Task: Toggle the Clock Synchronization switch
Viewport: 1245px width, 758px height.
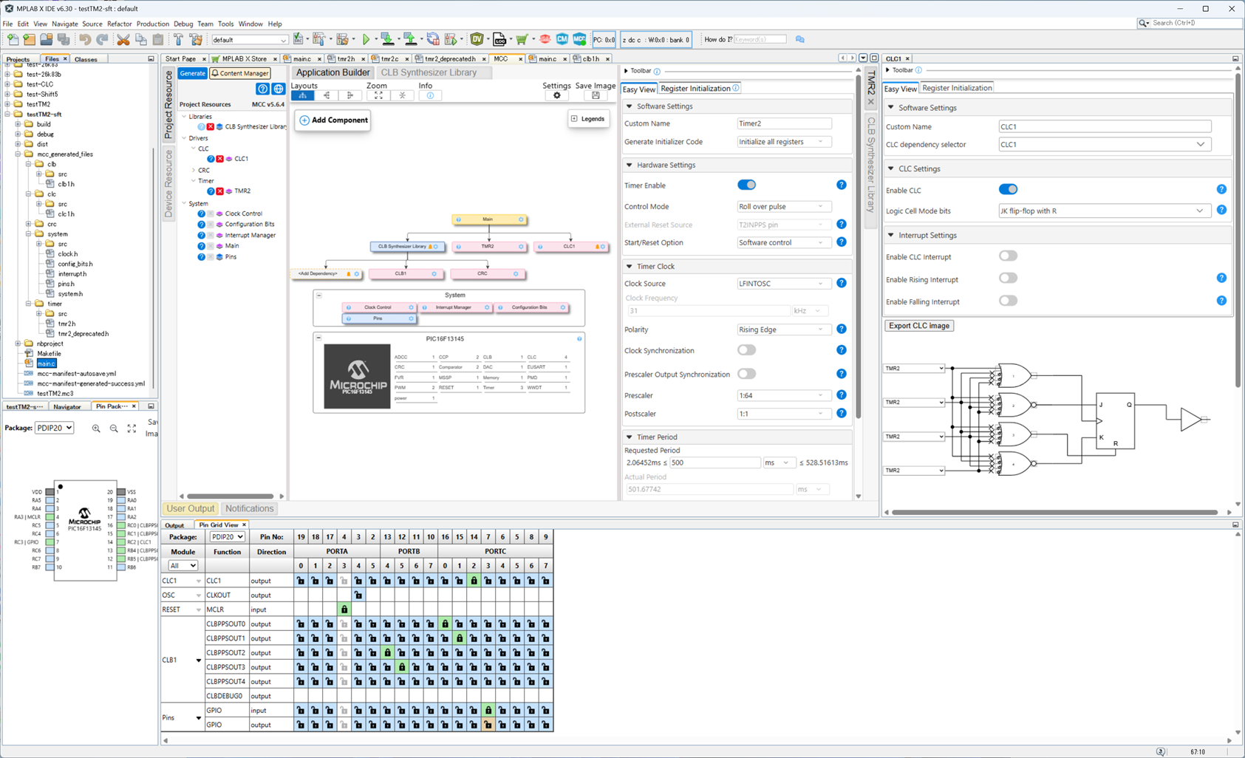Action: [x=746, y=350]
